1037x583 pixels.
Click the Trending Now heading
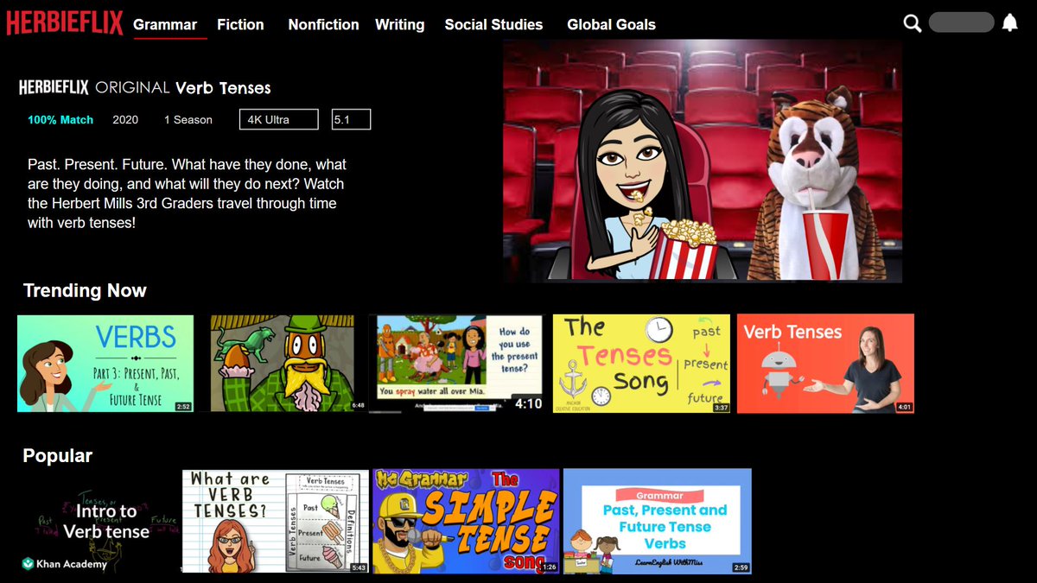[x=85, y=291]
